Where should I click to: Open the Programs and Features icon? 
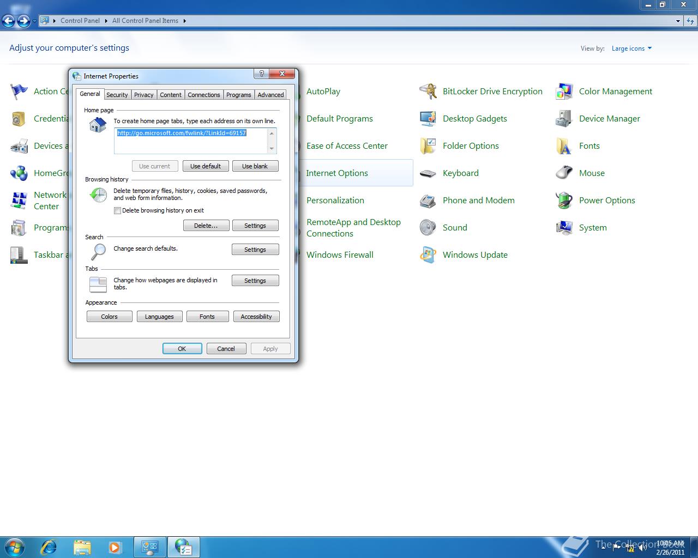click(19, 228)
